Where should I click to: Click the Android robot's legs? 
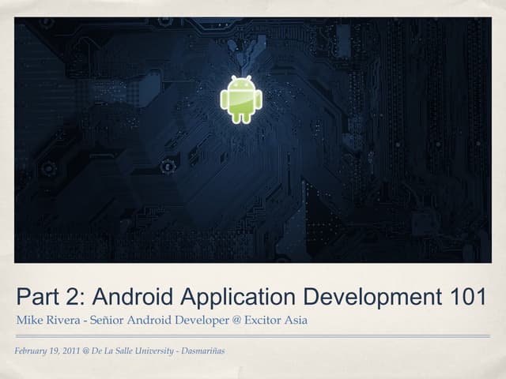point(241,118)
